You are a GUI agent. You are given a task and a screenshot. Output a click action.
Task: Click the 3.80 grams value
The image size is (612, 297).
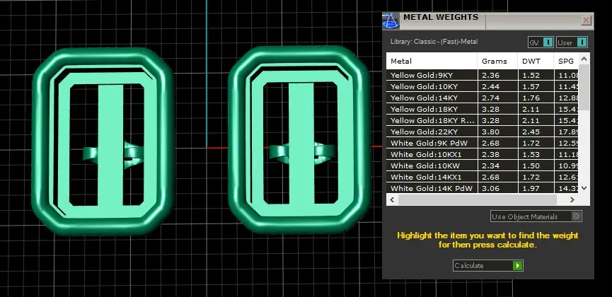(x=489, y=132)
